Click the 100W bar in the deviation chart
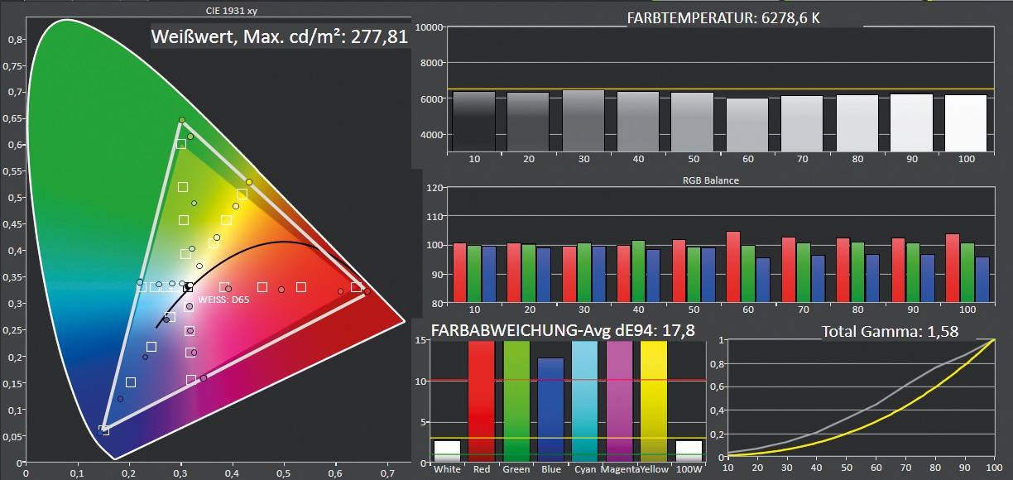1013x480 pixels. [688, 451]
